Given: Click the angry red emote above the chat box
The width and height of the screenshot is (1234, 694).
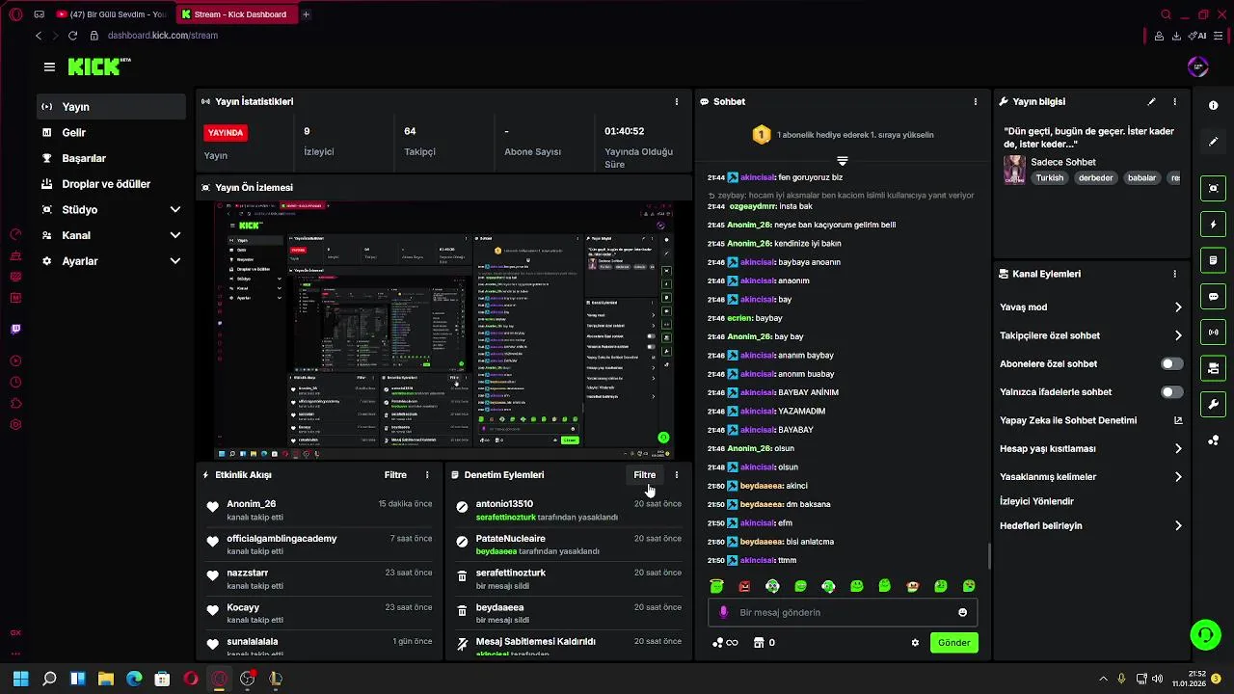Looking at the screenshot, I should (744, 586).
